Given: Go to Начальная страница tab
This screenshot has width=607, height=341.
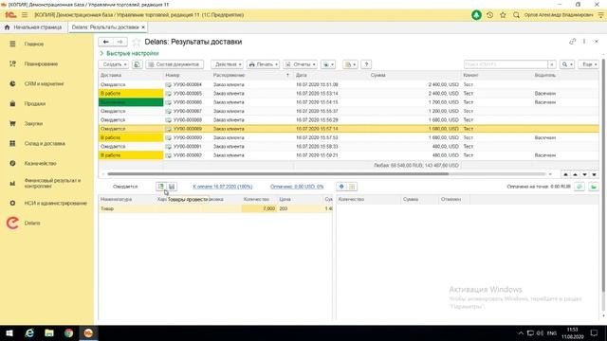Looking at the screenshot, I should coord(33,27).
